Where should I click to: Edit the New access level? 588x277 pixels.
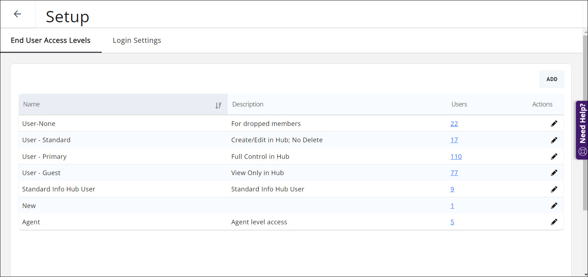[x=555, y=206]
